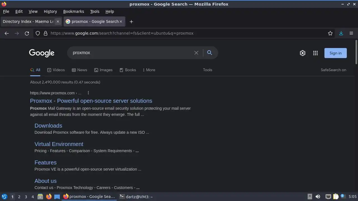This screenshot has width=358, height=201.
Task: Open Firefox hamburger application menu
Action: tap(351, 33)
